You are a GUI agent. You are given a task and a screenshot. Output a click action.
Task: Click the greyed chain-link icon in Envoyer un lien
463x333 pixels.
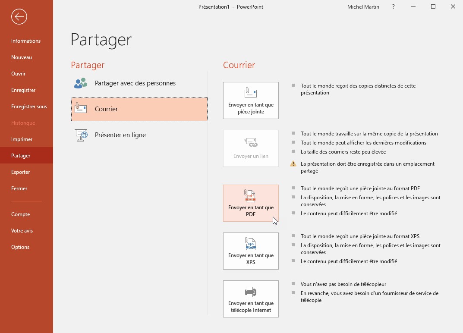[x=251, y=142]
